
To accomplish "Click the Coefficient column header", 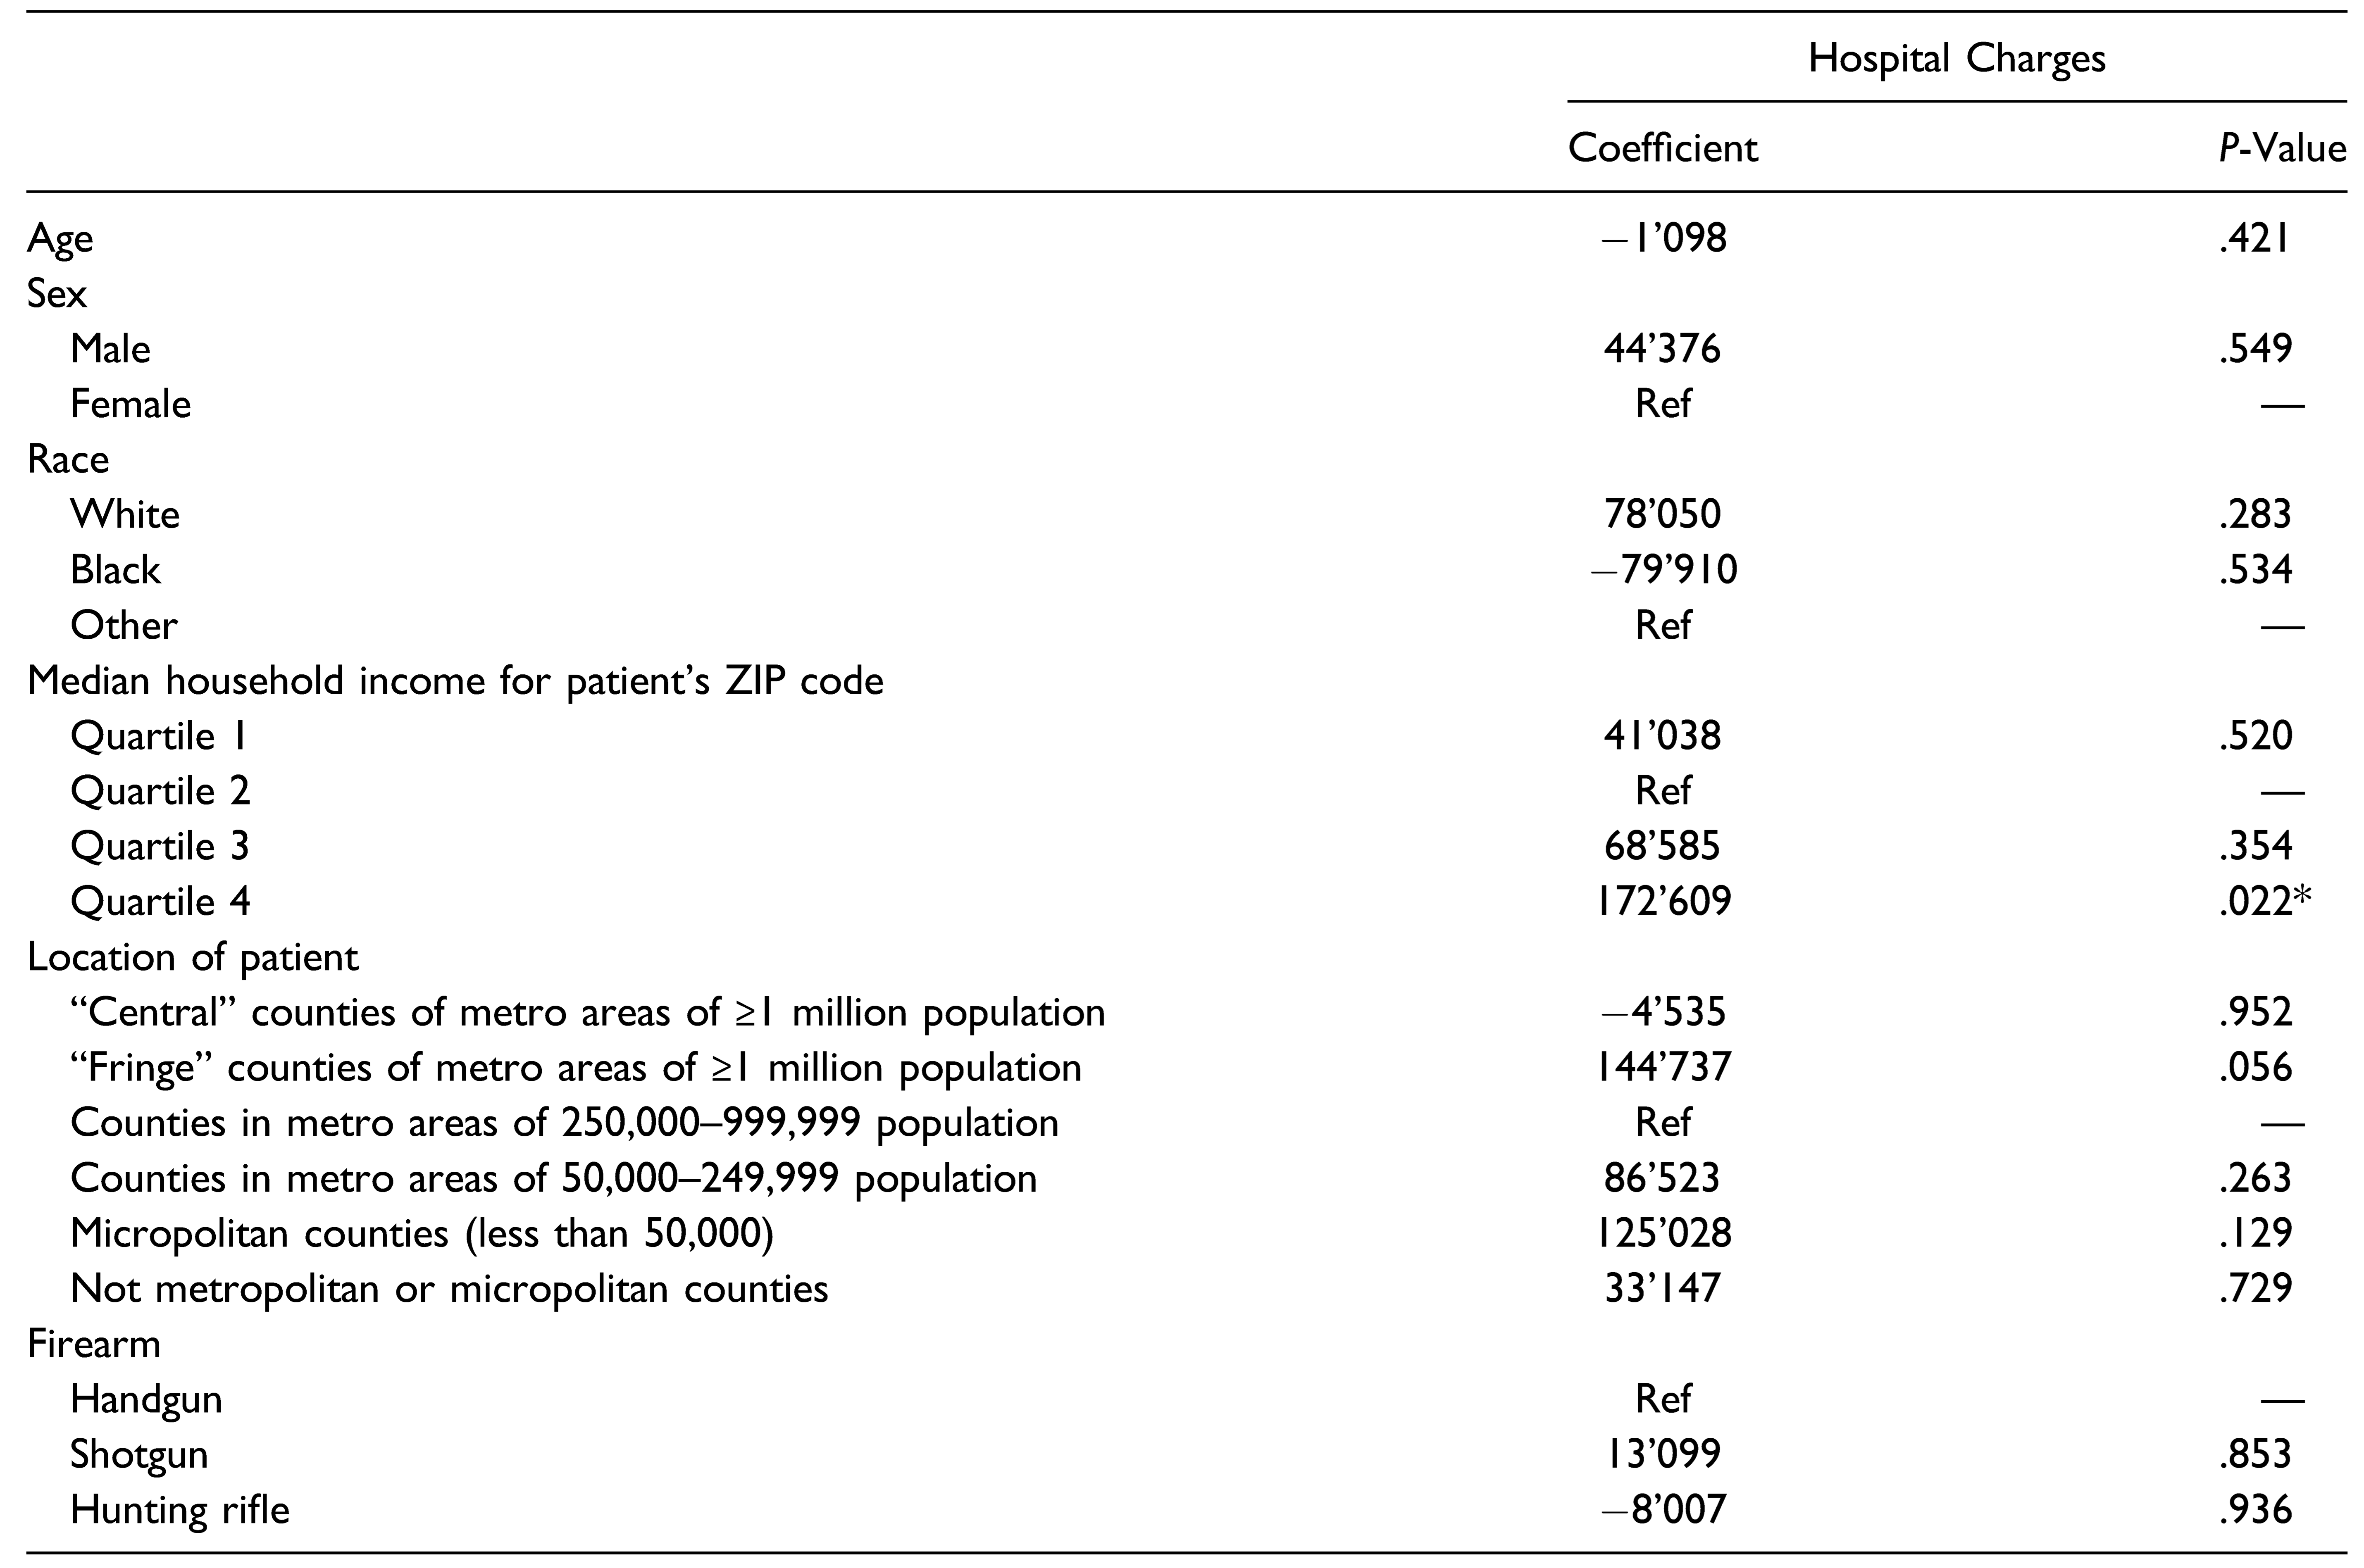I will [1662, 148].
